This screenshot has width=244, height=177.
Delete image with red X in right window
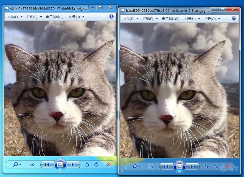(228, 166)
